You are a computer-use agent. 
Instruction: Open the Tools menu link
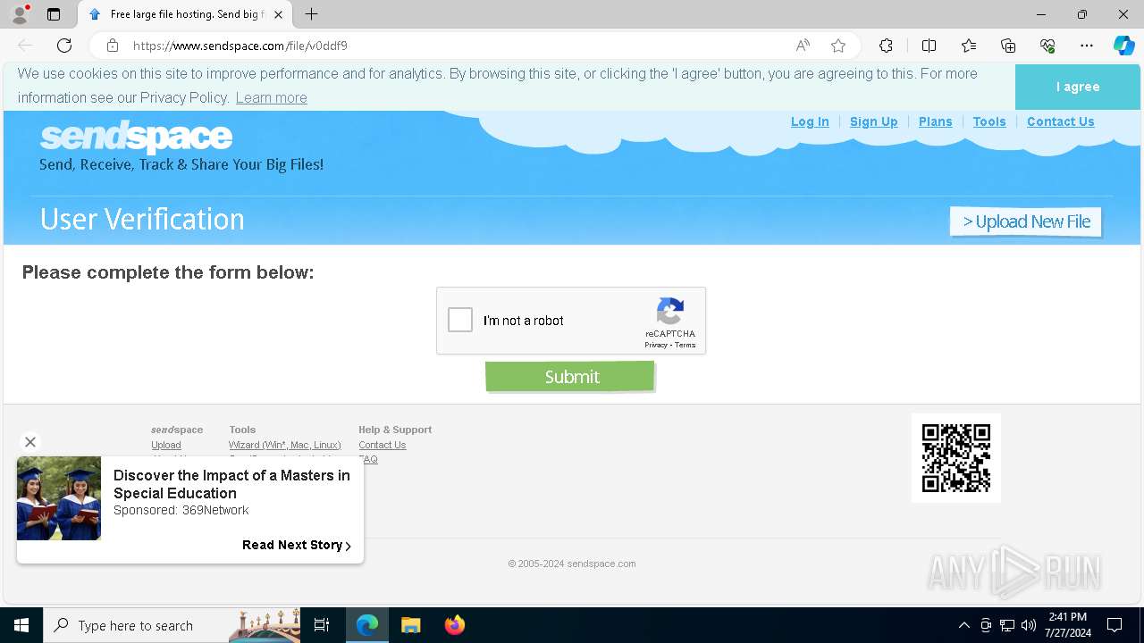click(x=989, y=121)
